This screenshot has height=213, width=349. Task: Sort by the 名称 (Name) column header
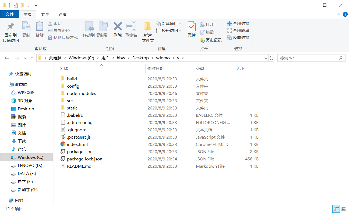click(x=64, y=69)
